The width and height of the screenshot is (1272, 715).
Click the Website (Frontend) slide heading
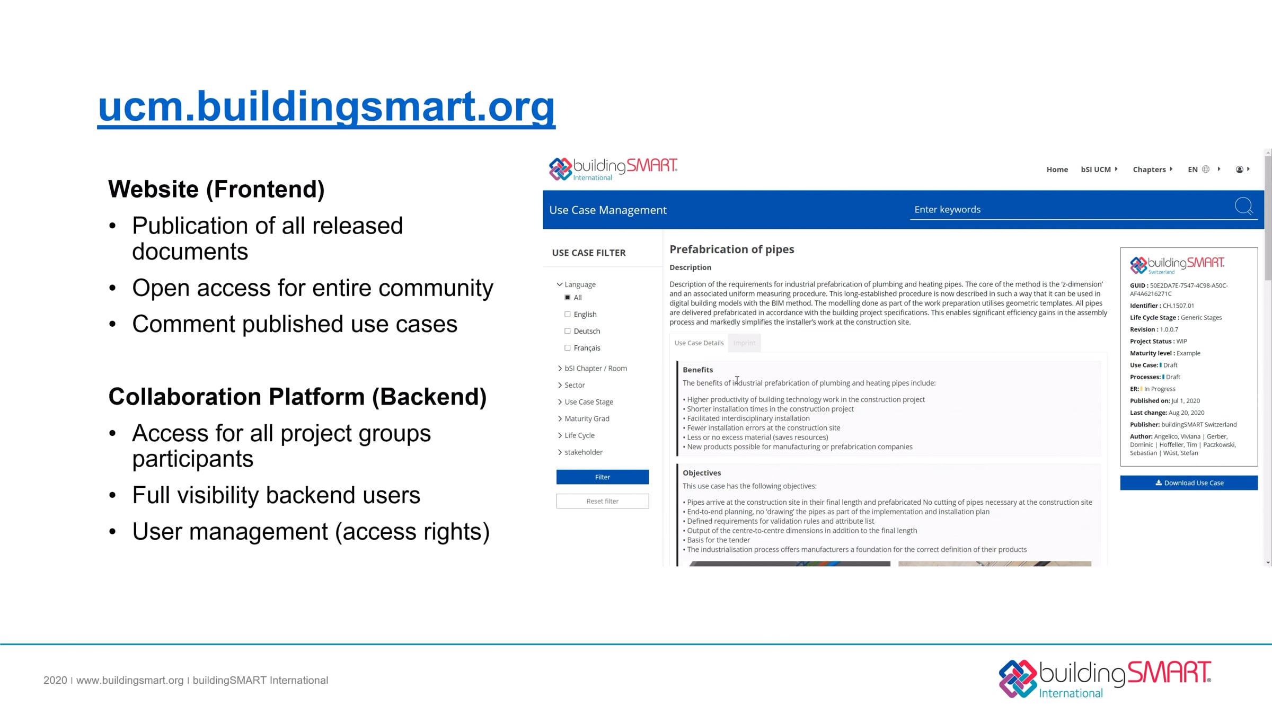(216, 190)
